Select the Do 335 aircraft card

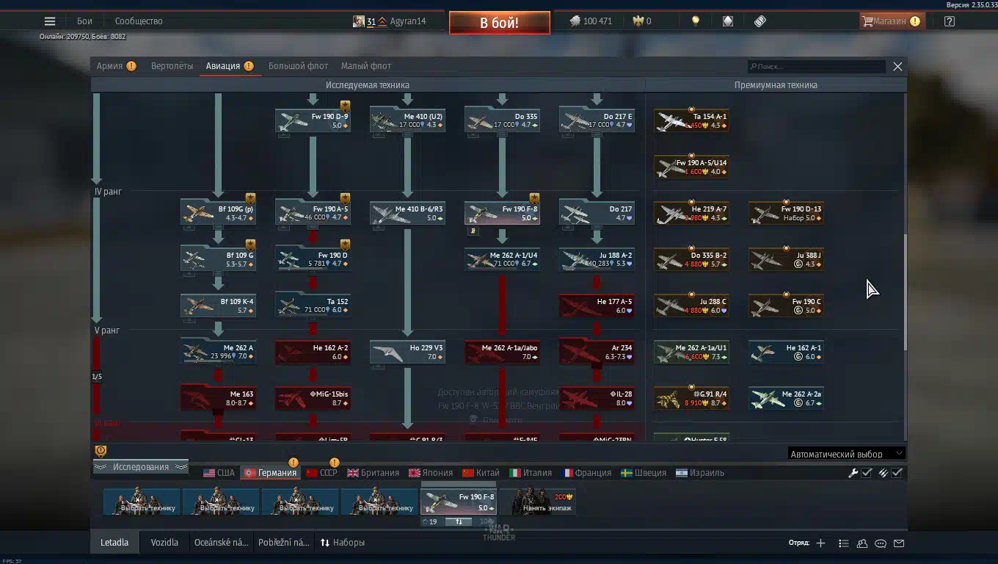pyautogui.click(x=502, y=120)
